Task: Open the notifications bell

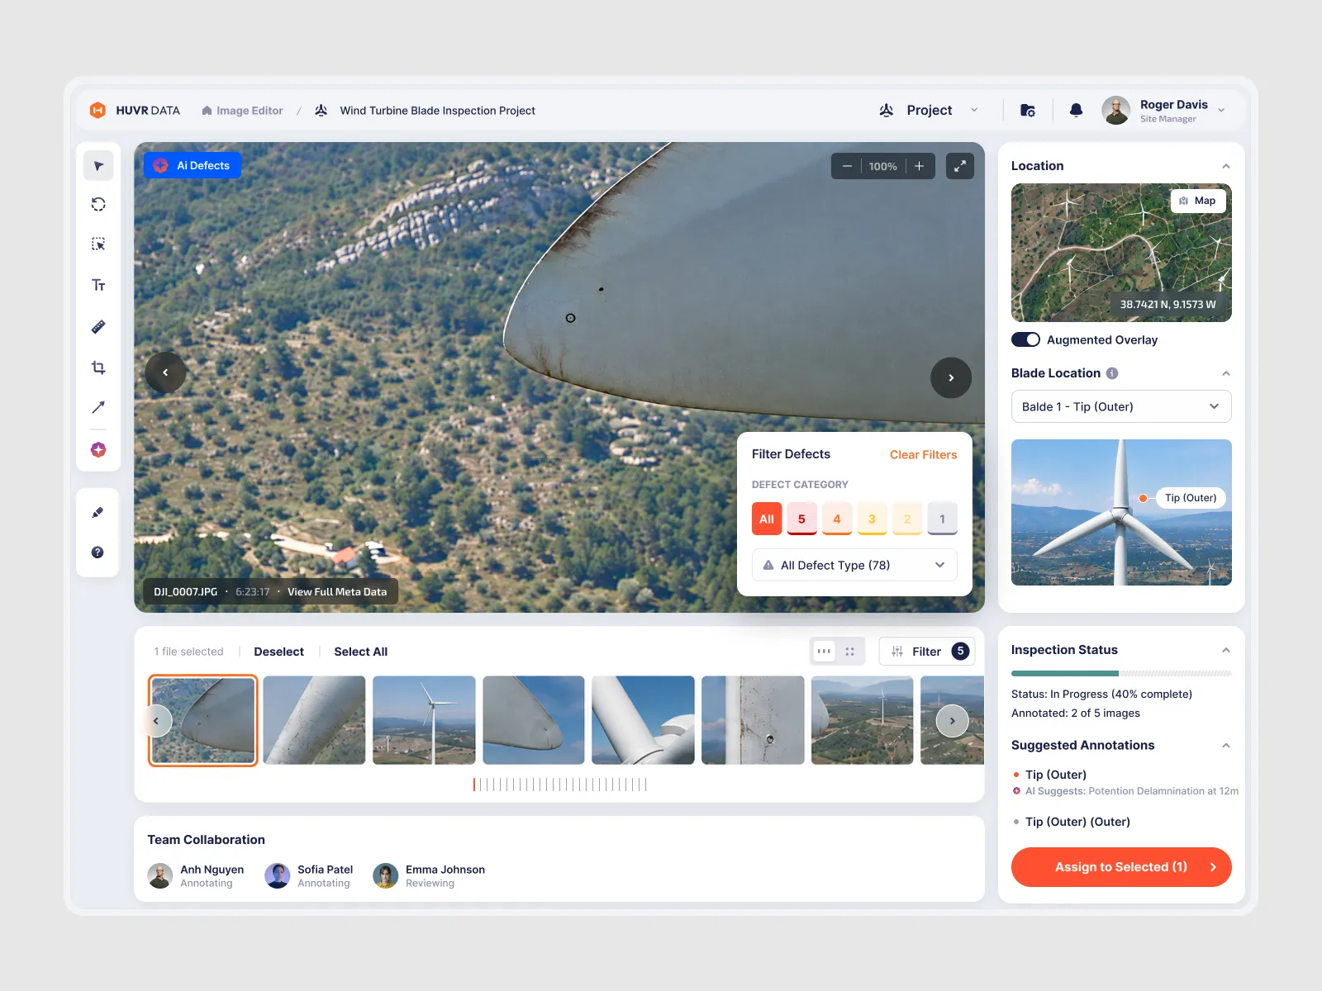Action: tap(1076, 110)
